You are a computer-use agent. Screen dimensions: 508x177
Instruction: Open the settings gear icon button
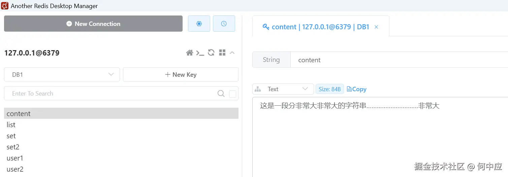click(x=199, y=24)
